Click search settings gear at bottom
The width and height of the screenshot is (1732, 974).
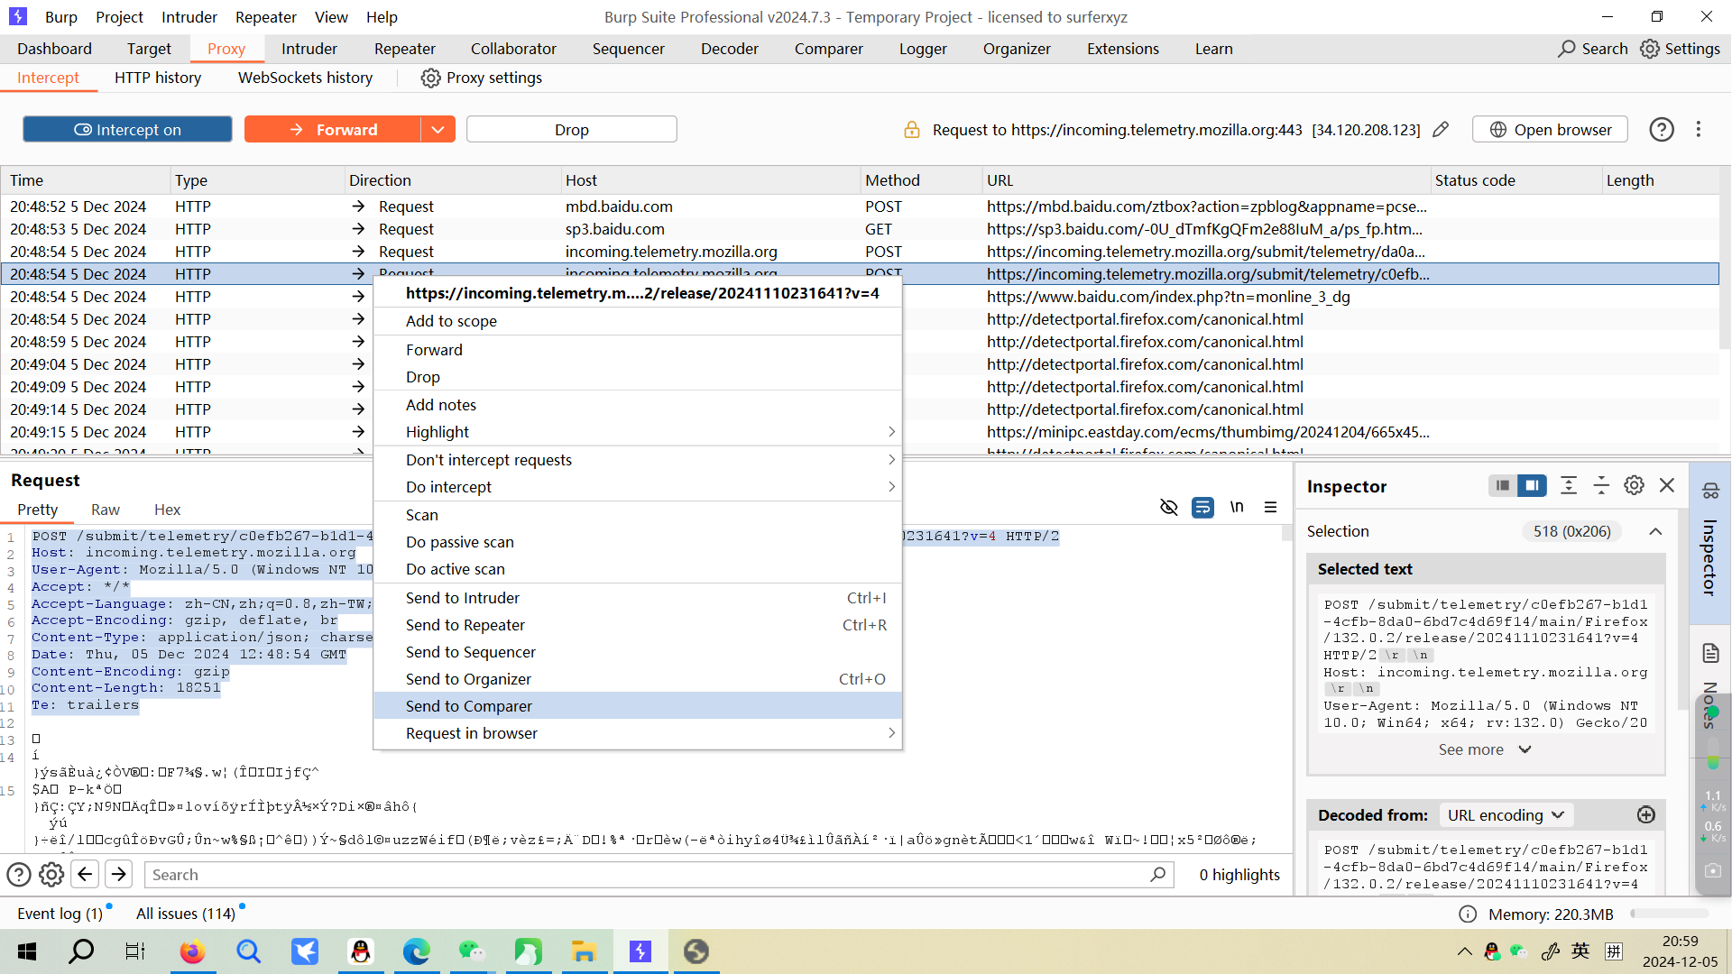coord(51,874)
